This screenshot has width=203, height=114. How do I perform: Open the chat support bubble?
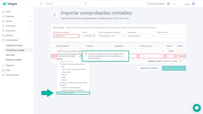197,108
